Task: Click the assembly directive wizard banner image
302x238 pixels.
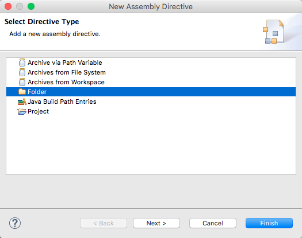Action: [273, 32]
